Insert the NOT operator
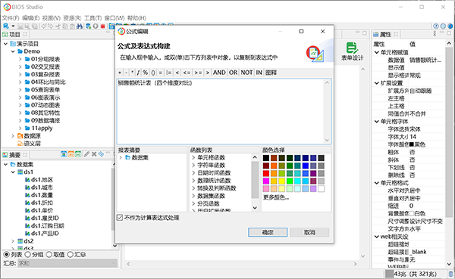 [x=246, y=73]
